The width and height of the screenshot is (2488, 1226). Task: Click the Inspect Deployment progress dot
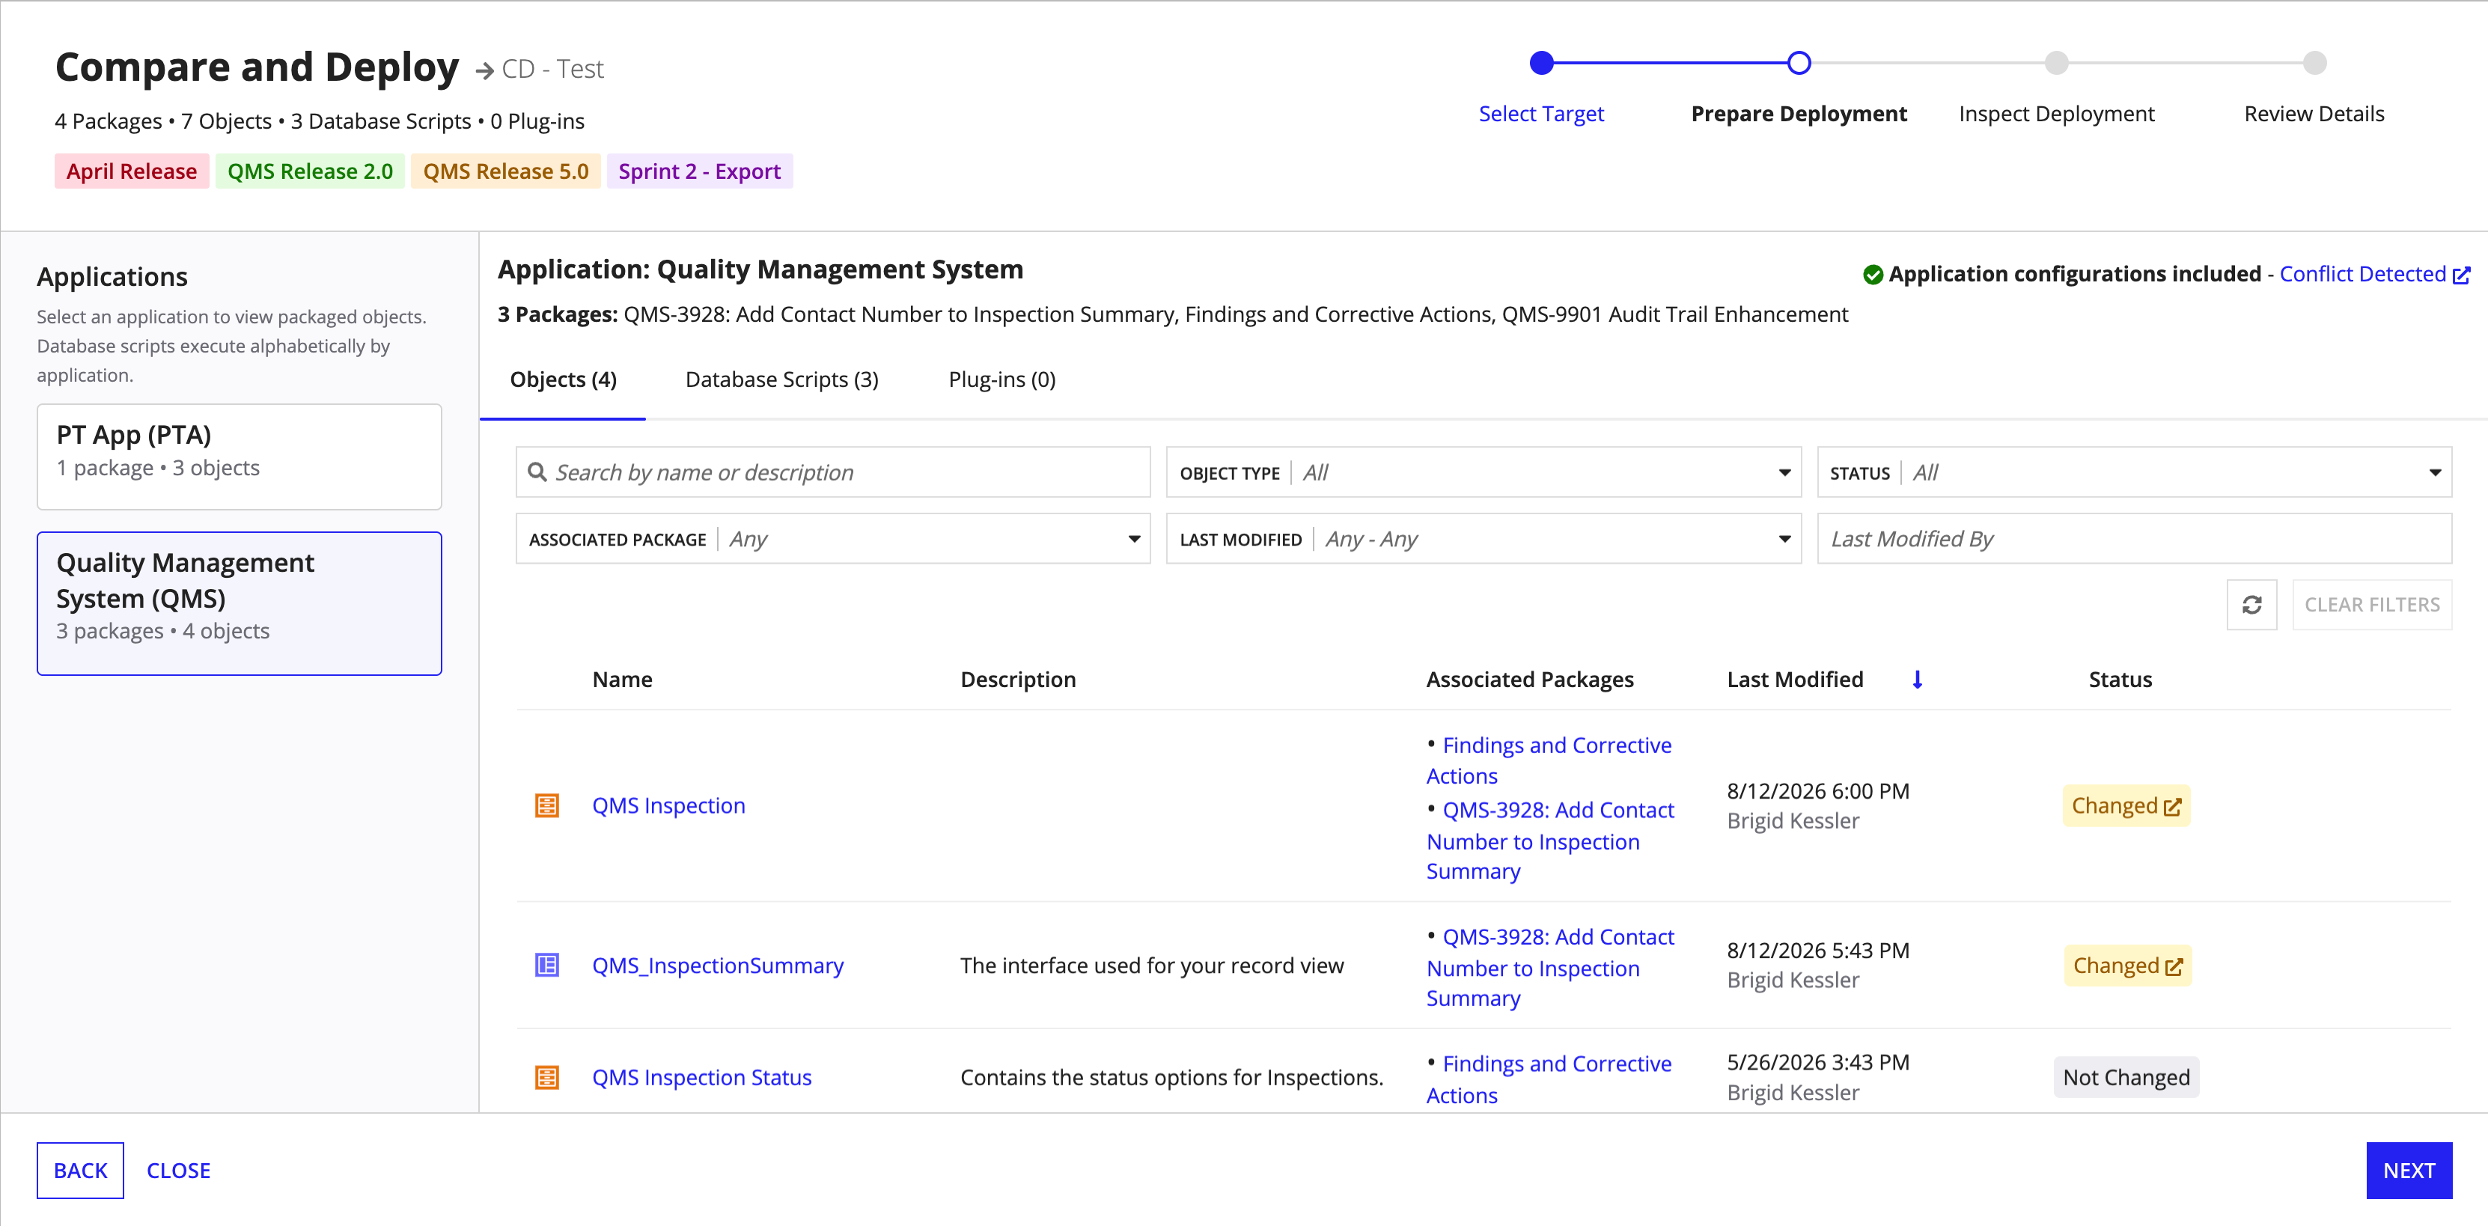[x=2056, y=63]
